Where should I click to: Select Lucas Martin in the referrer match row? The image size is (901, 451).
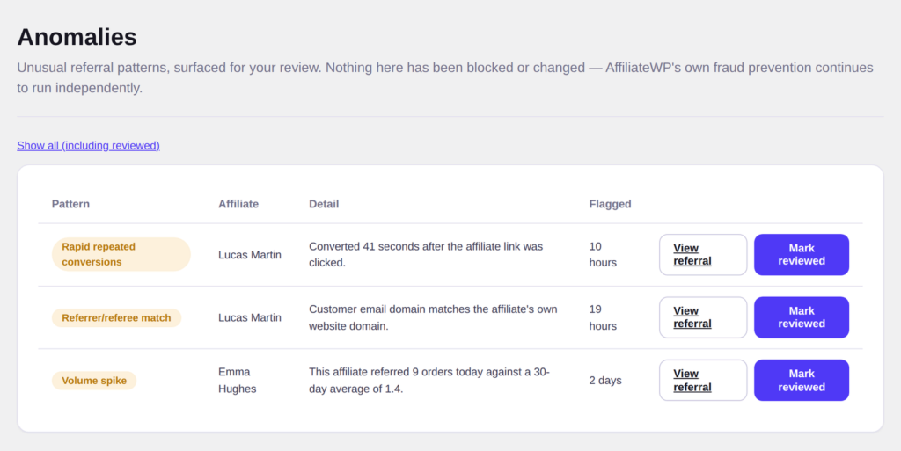(250, 317)
